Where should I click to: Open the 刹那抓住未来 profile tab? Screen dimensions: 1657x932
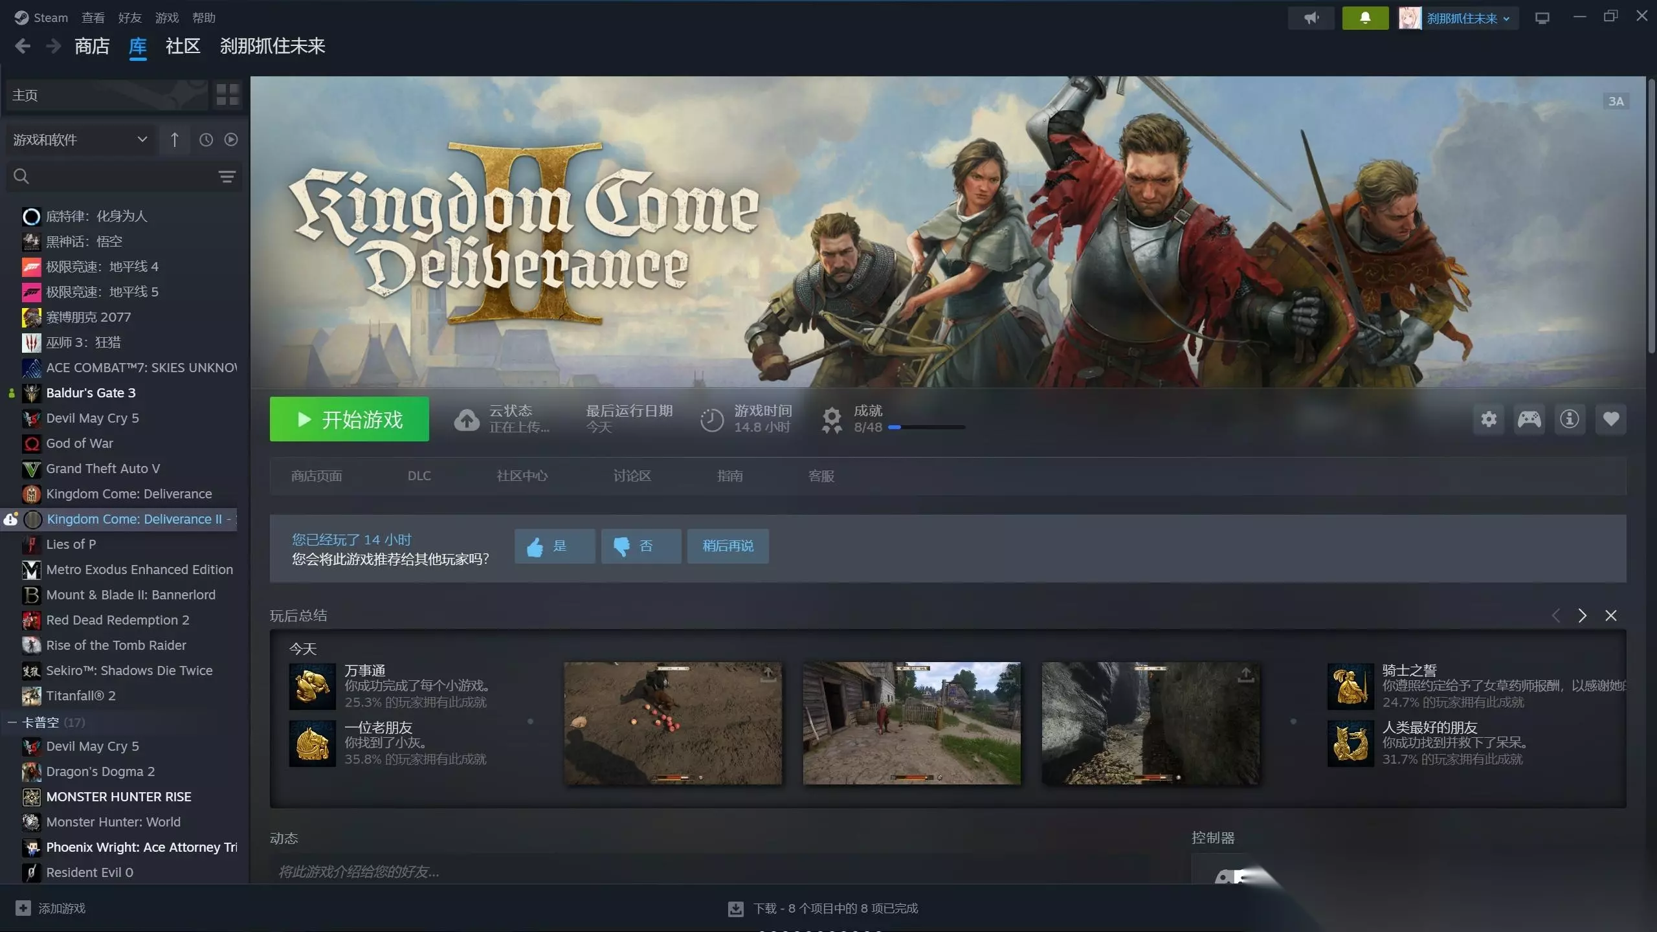pyautogui.click(x=272, y=46)
